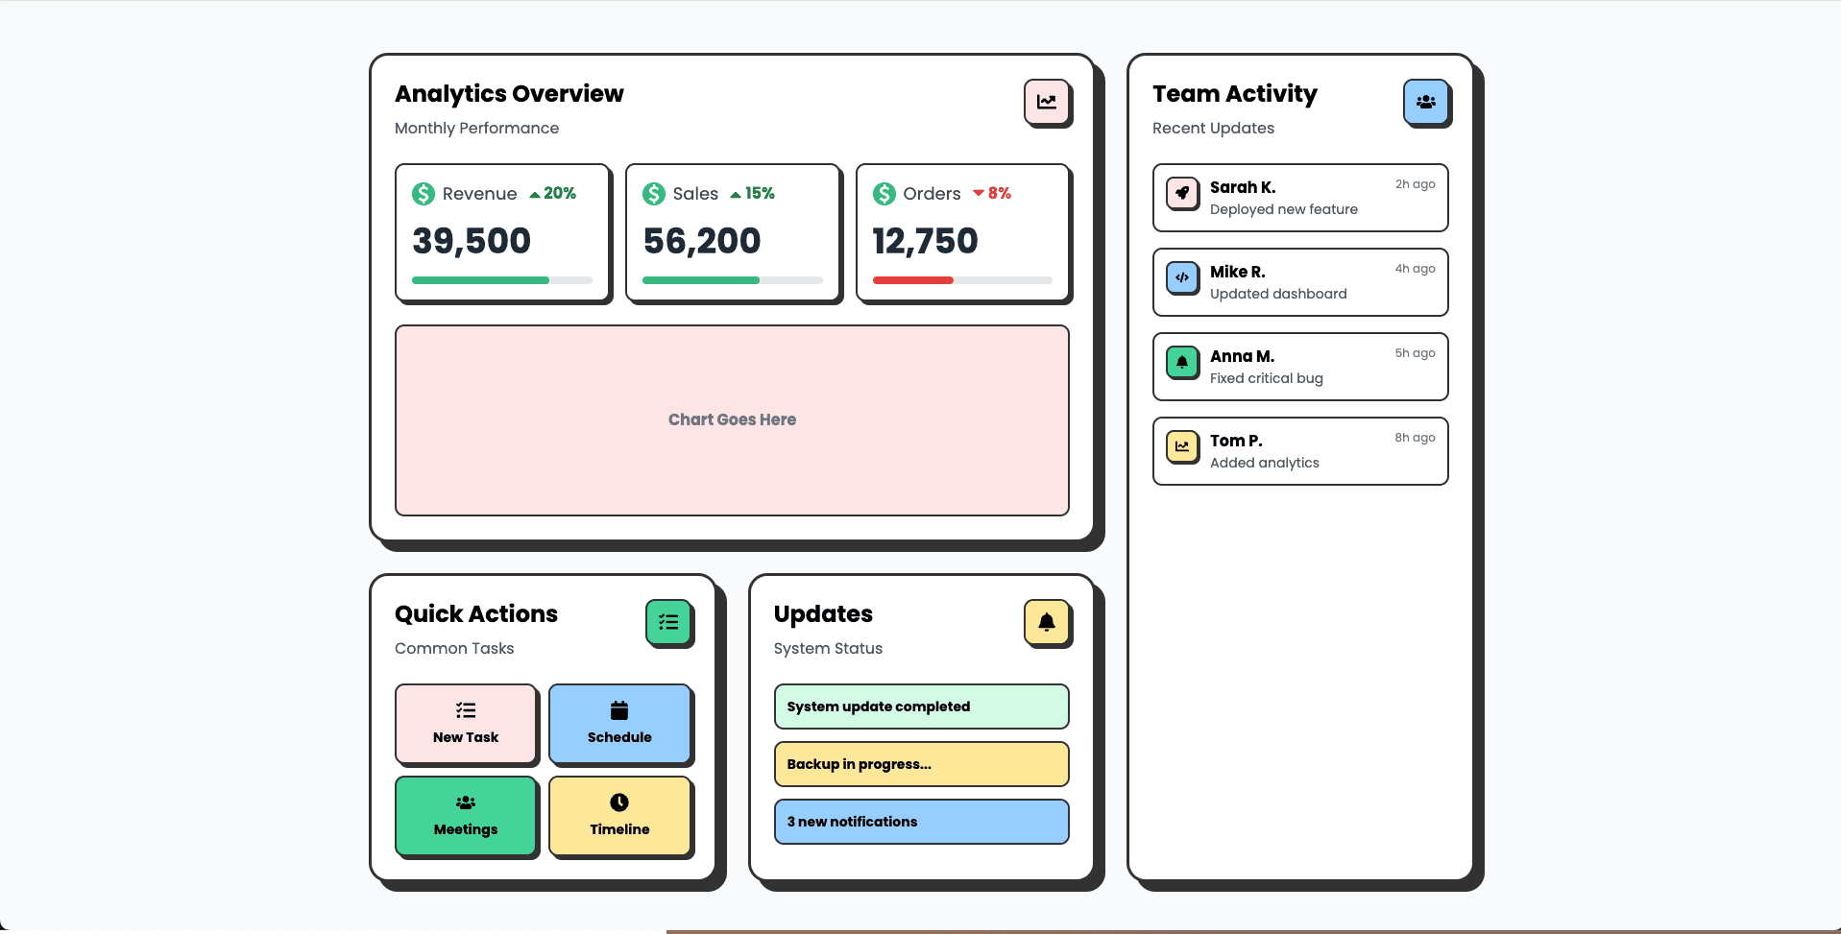Click the rocket icon on Sarah K.'s update

pyautogui.click(x=1182, y=193)
